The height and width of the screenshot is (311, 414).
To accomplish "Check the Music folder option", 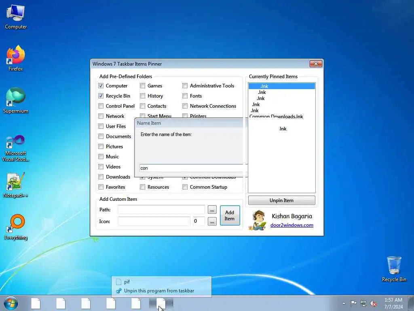I will click(x=101, y=157).
